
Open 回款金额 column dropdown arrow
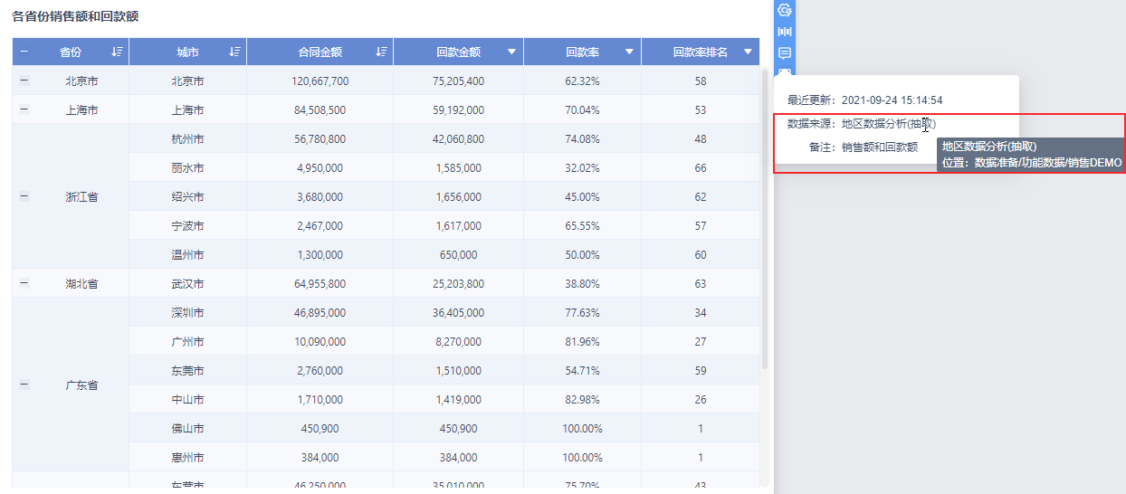511,52
